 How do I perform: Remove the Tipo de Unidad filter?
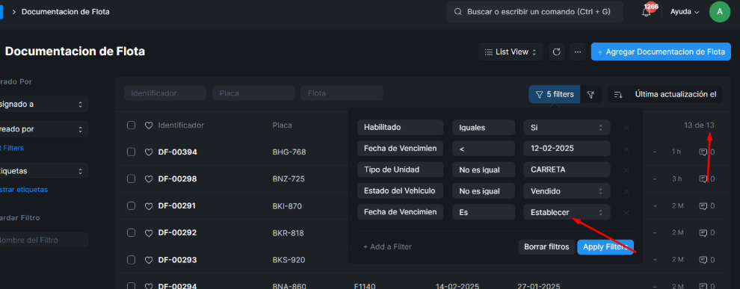tap(626, 170)
